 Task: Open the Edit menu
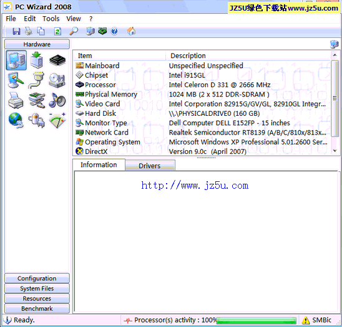30,19
